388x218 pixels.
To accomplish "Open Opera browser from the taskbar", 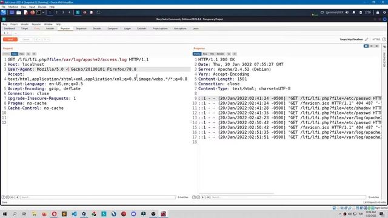I will click(x=54, y=214).
